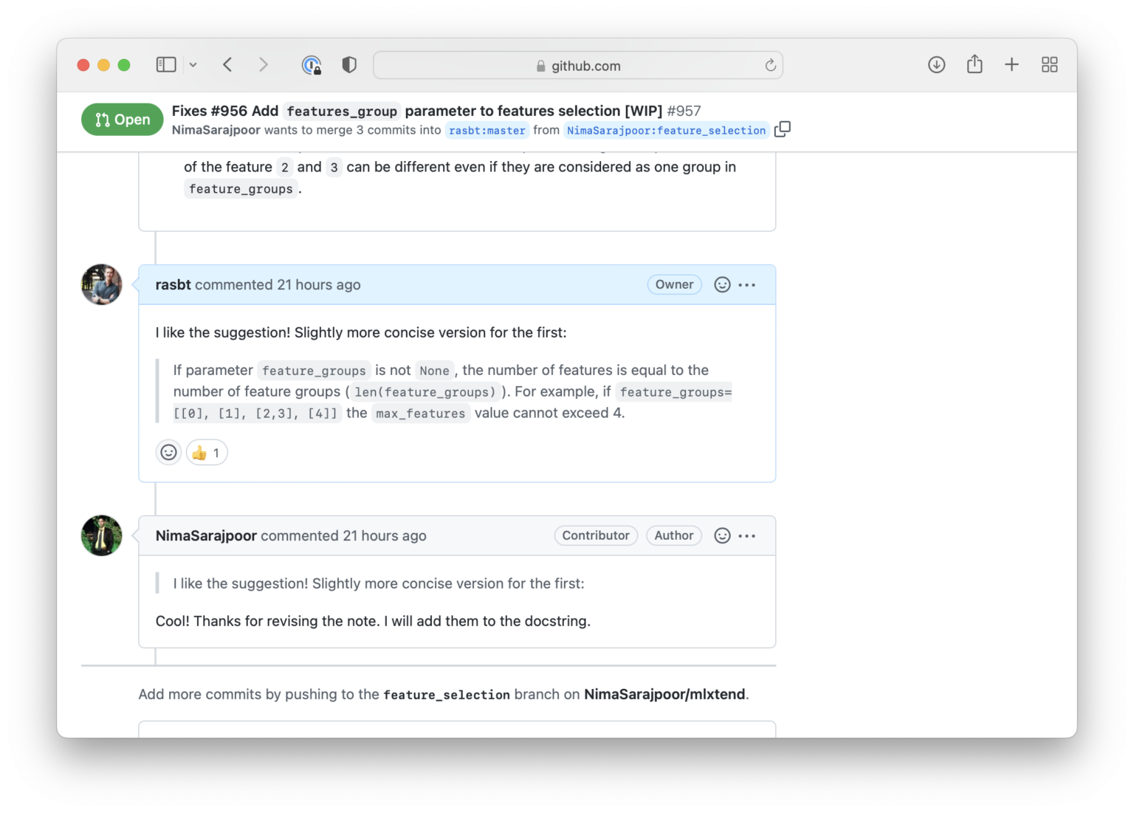Add a reaction to rasbt's comment via smiley icon
Image resolution: width=1134 pixels, height=813 pixels.
pos(721,284)
